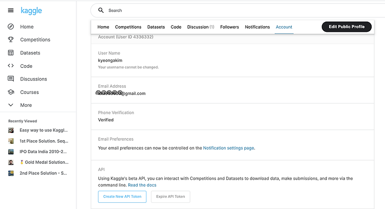The image size is (385, 209).
Task: Switch to the profile Code tab
Action: coord(176,27)
